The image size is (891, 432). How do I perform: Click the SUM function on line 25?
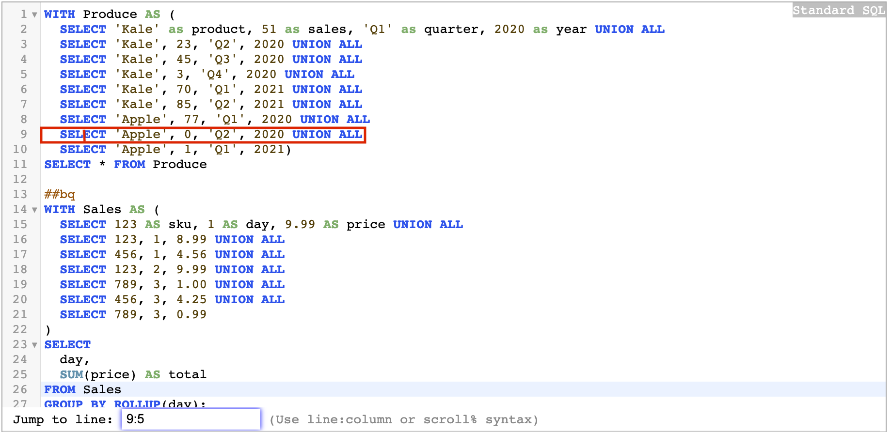pyautogui.click(x=71, y=375)
